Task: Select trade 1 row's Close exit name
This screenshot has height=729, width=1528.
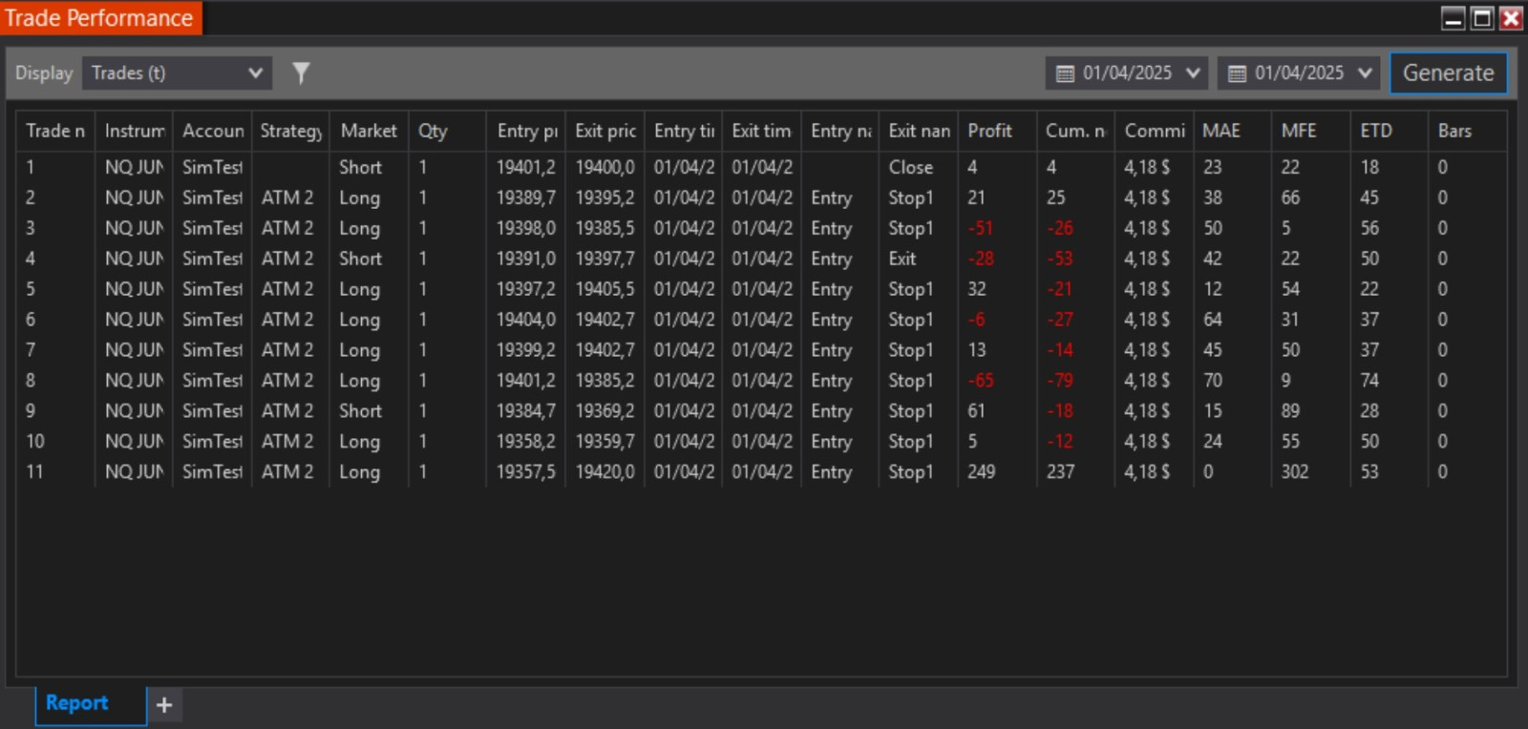Action: tap(910, 167)
